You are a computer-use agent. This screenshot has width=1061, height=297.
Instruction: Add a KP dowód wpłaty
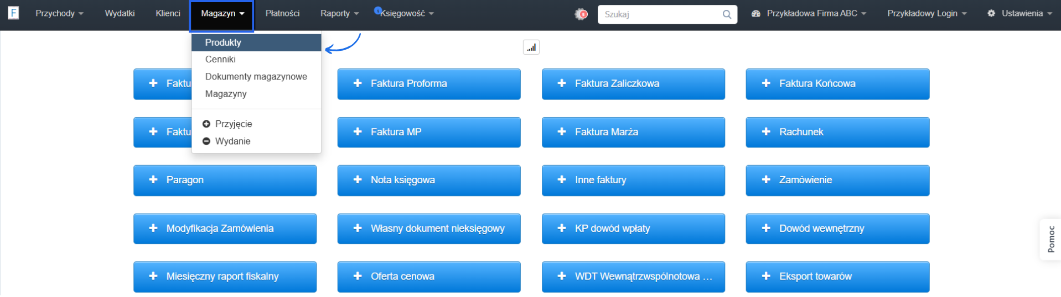click(x=633, y=229)
